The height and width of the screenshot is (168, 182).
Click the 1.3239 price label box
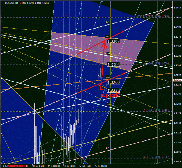click(114, 90)
